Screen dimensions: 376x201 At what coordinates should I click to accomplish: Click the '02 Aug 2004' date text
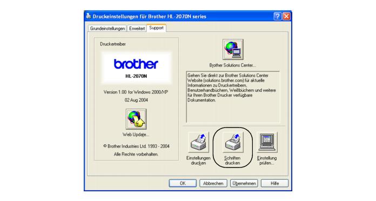[136, 100]
